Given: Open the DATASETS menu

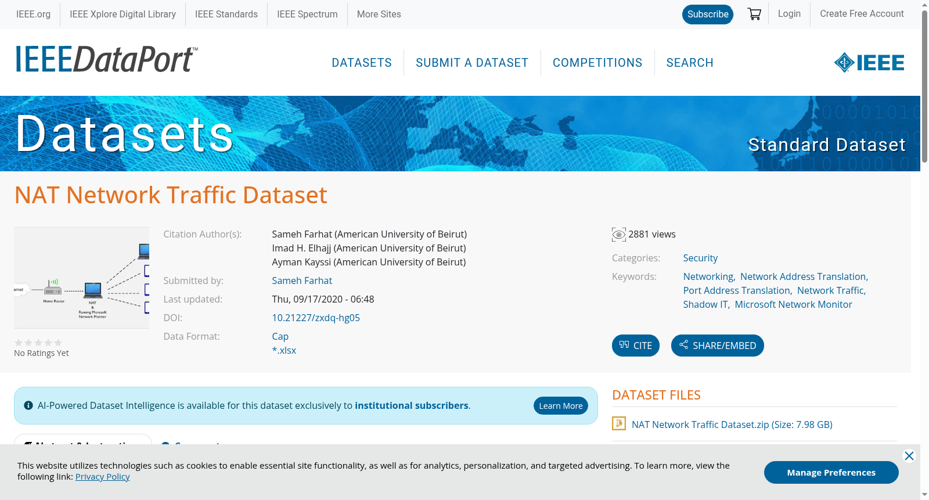Looking at the screenshot, I should [x=362, y=63].
